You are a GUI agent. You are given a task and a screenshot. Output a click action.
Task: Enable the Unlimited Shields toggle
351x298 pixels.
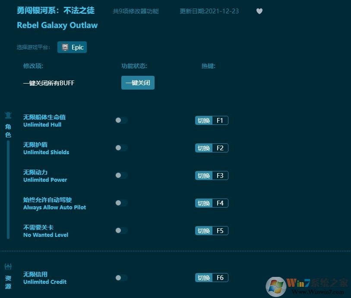pyautogui.click(x=121, y=148)
